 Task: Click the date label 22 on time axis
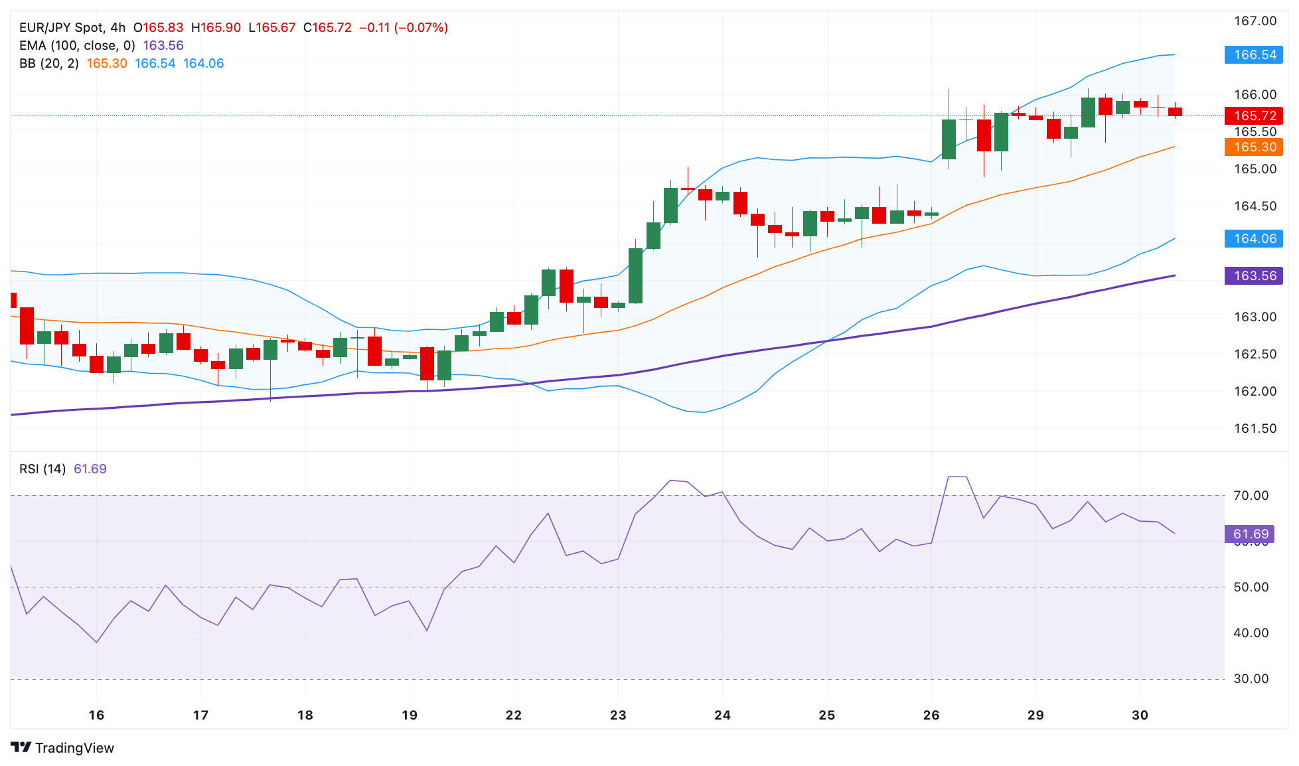[514, 716]
